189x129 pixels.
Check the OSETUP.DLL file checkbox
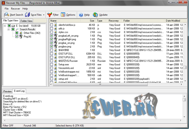(52, 54)
